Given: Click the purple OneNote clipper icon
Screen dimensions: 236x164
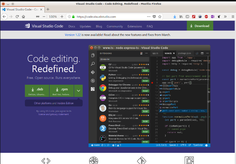Looking at the screenshot, I should tap(213, 17).
